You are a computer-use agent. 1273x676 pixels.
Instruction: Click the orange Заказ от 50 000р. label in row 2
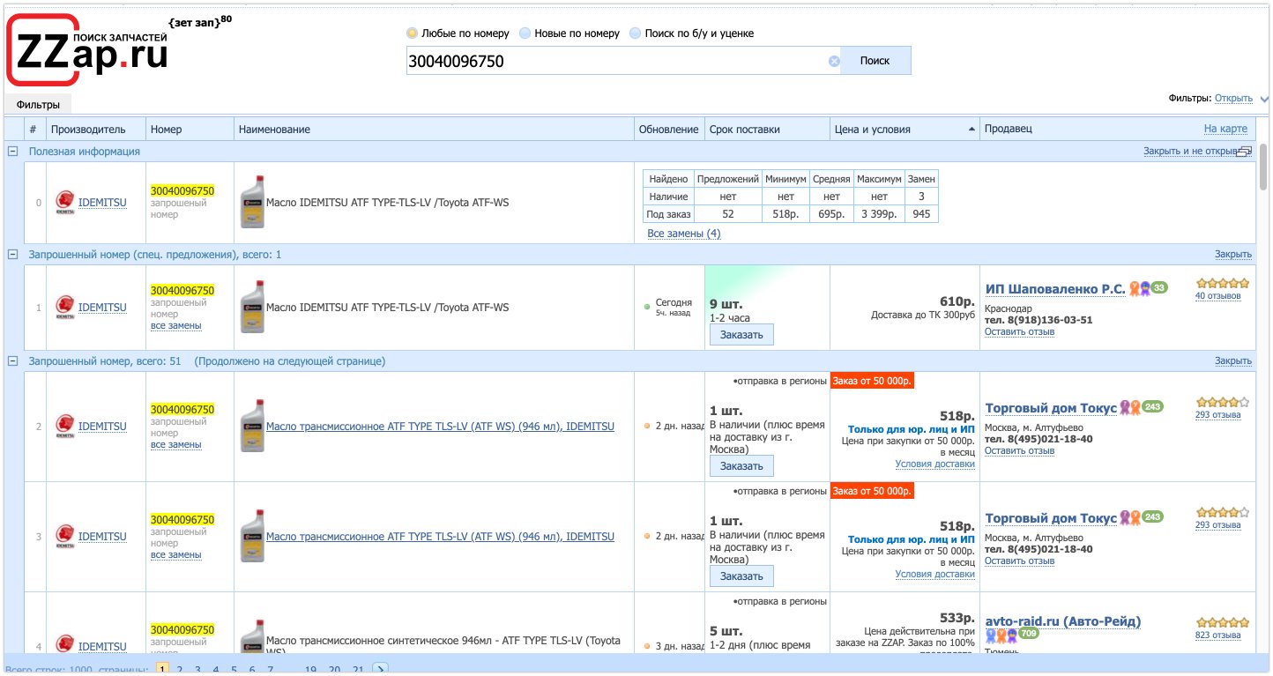click(872, 381)
